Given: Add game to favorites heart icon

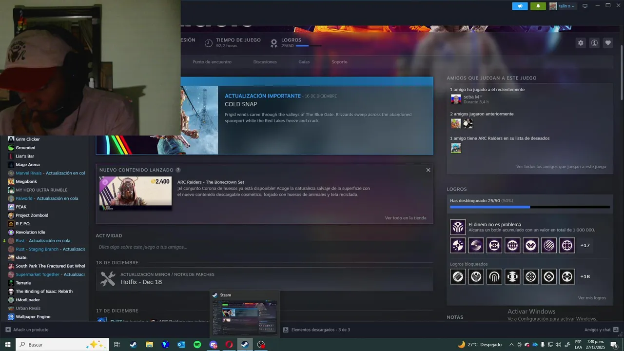Looking at the screenshot, I should (608, 43).
